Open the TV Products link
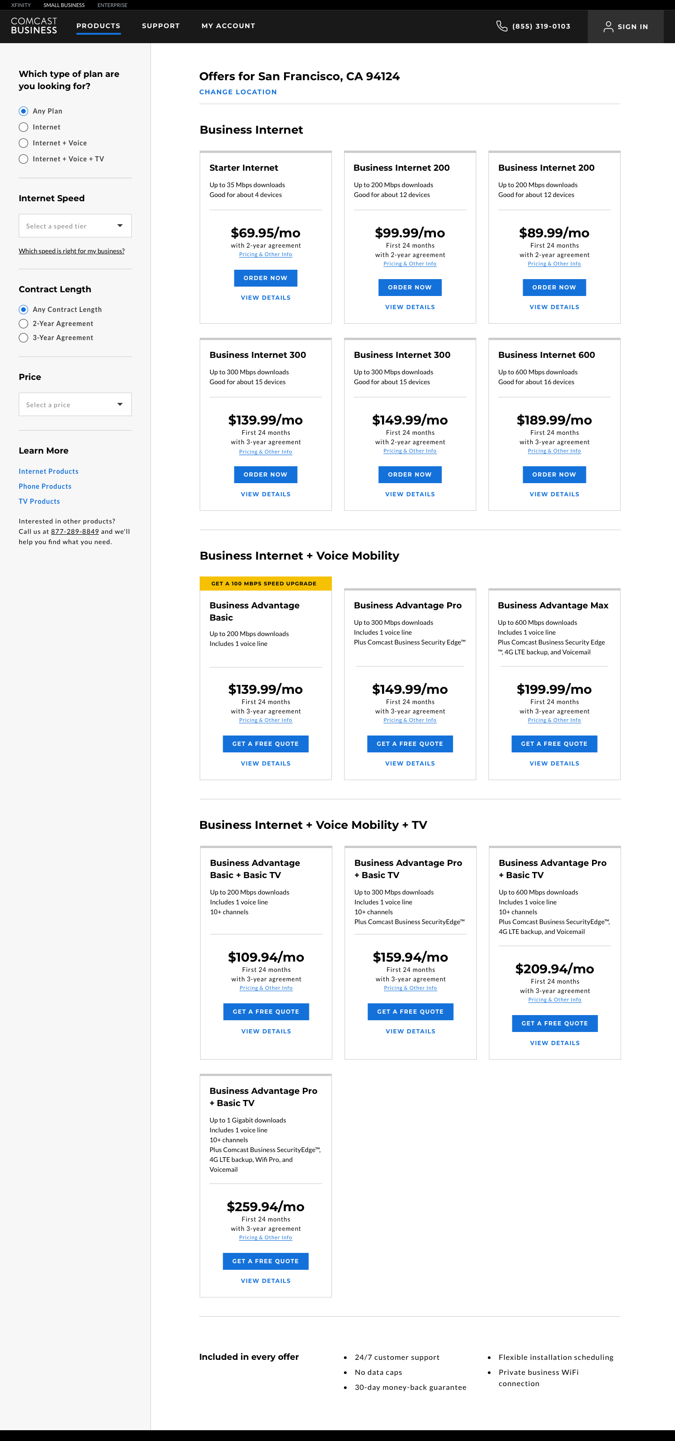 (39, 502)
